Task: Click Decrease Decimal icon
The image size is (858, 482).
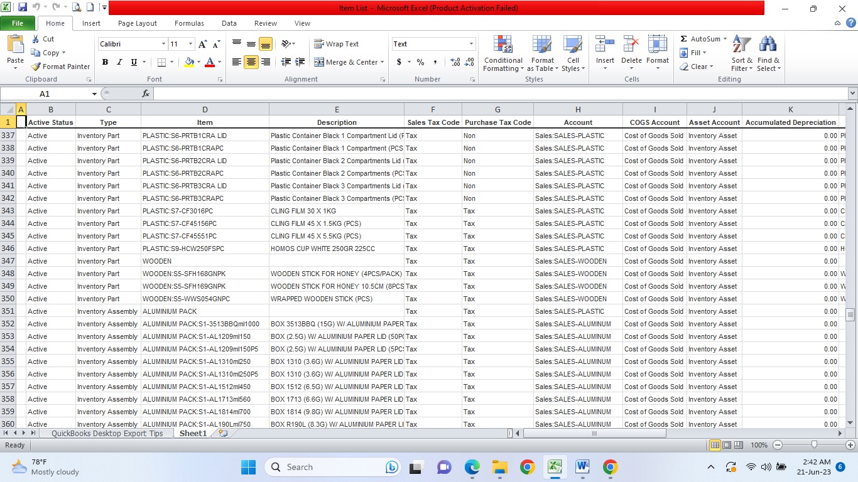Action: 470,62
